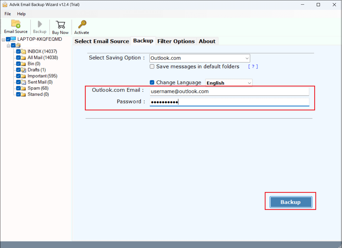Click the LAPTOP-KKQFEQMD computer icon
342x248 pixels.
pyautogui.click(x=13, y=39)
